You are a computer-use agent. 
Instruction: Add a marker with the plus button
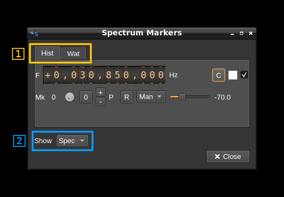(101, 93)
